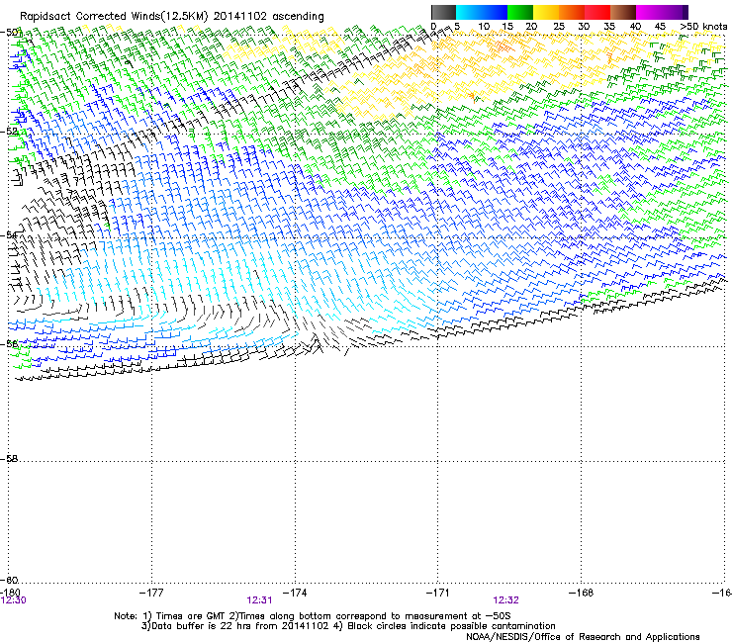
Task: Click the '-60' latitude label
Action: pos(9,580)
